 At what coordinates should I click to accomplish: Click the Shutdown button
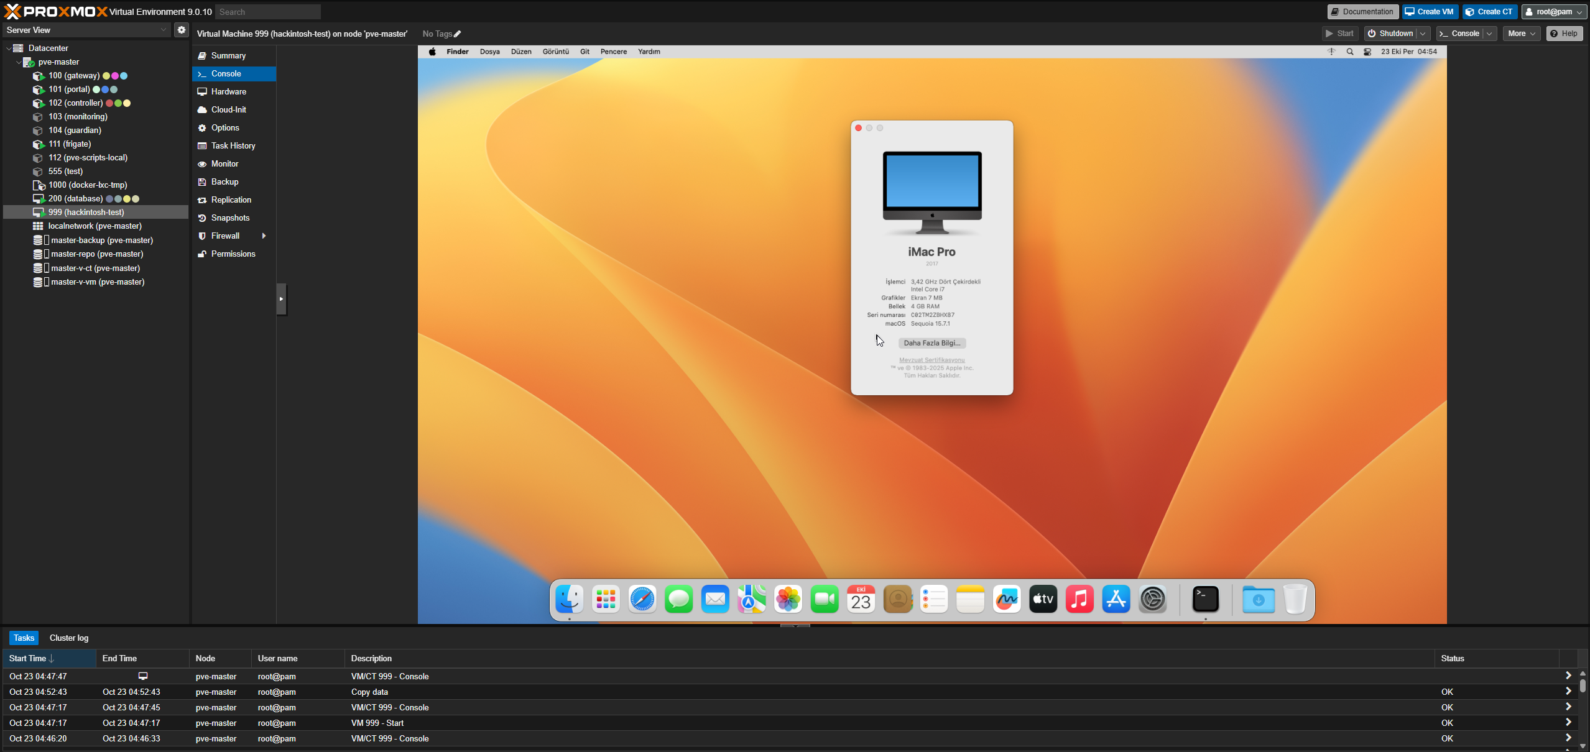click(x=1390, y=34)
